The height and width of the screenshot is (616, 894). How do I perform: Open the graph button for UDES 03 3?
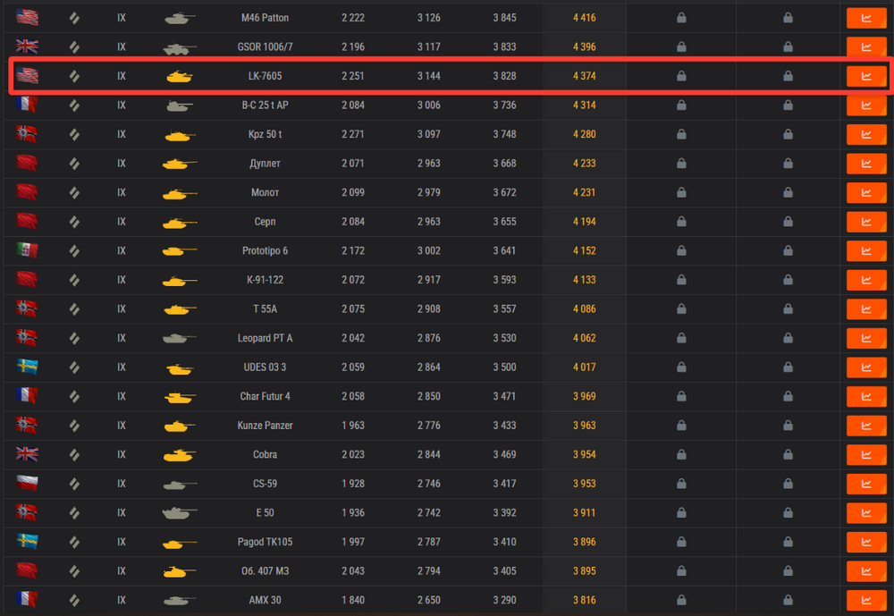click(866, 367)
